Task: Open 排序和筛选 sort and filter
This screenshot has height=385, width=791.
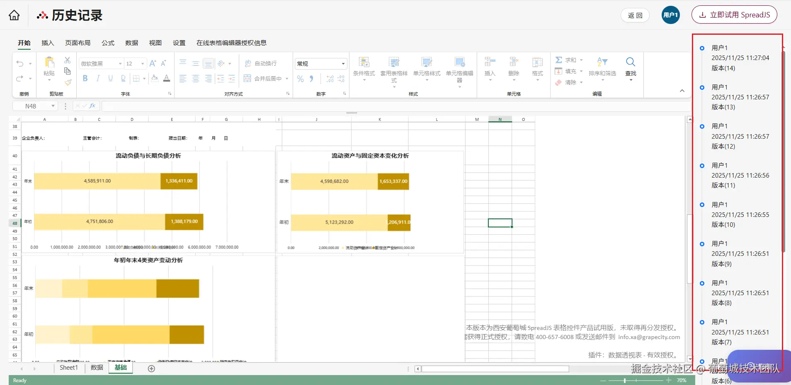Action: 602,69
